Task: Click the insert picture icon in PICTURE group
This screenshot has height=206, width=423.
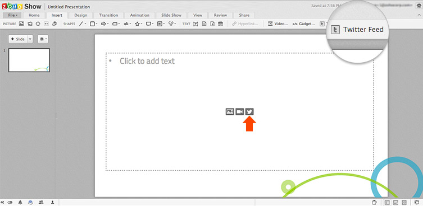Action: tap(21, 24)
